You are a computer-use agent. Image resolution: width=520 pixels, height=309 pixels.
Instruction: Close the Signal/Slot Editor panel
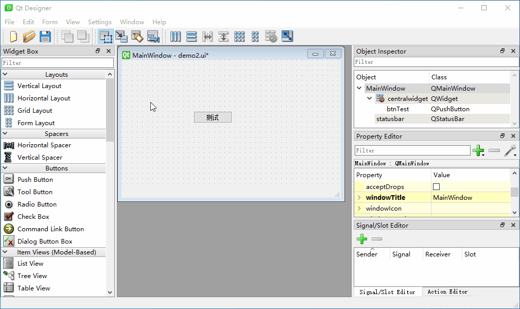513,225
